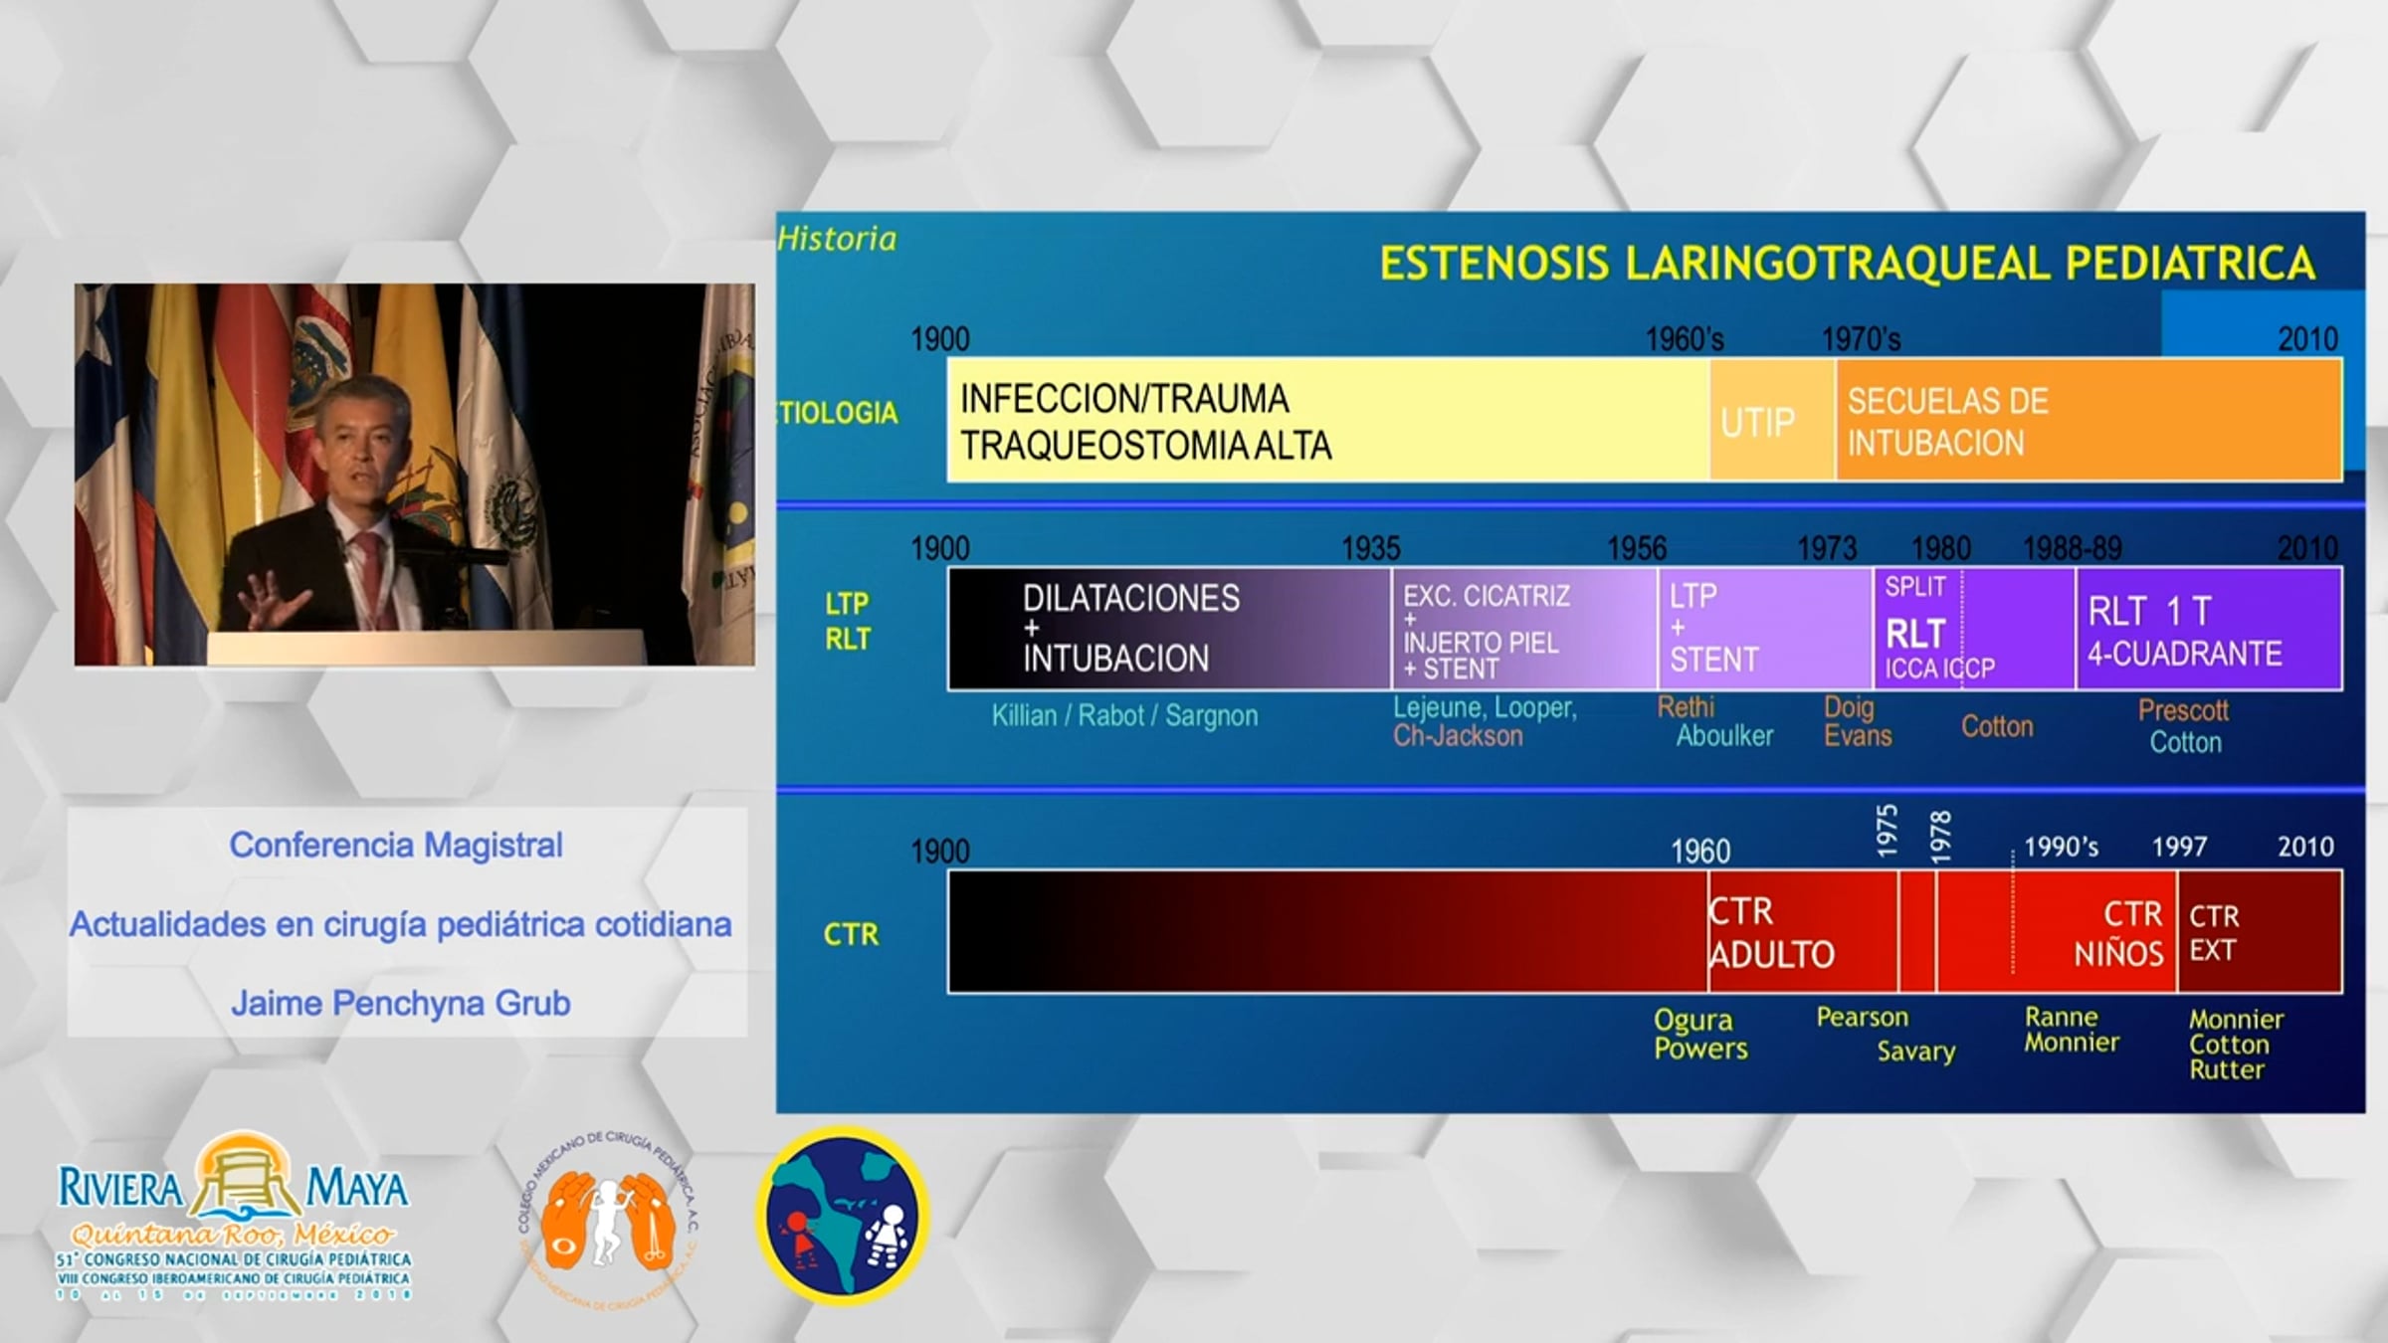The height and width of the screenshot is (1343, 2388).
Task: Click the "ESTENOSIS LARINGOTRAQUEAL PEDIATRICA" slide heading
Action: [1848, 263]
